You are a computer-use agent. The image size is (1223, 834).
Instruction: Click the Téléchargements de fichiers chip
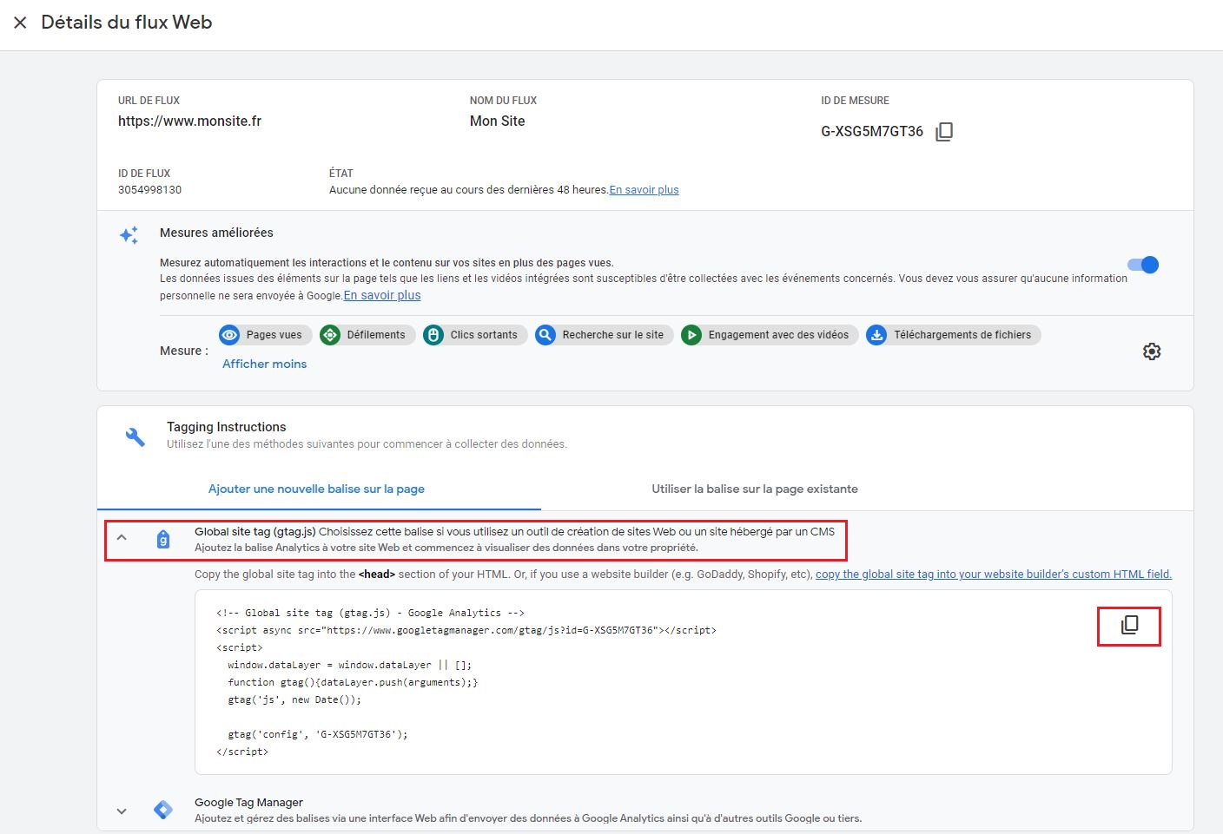(x=953, y=335)
